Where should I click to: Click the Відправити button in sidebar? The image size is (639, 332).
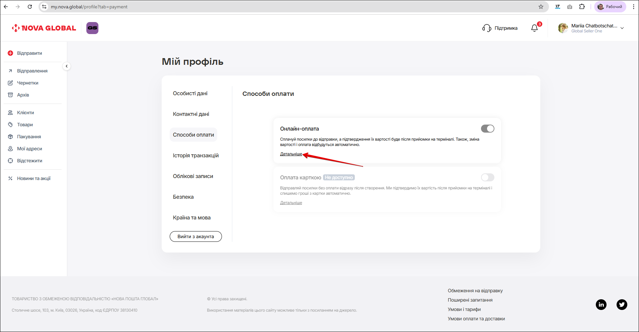pos(29,53)
